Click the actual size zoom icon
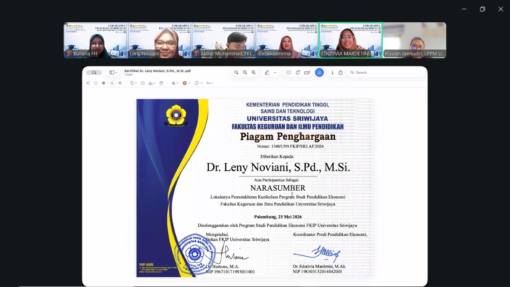The height and width of the screenshot is (287, 510). pyautogui.click(x=245, y=72)
